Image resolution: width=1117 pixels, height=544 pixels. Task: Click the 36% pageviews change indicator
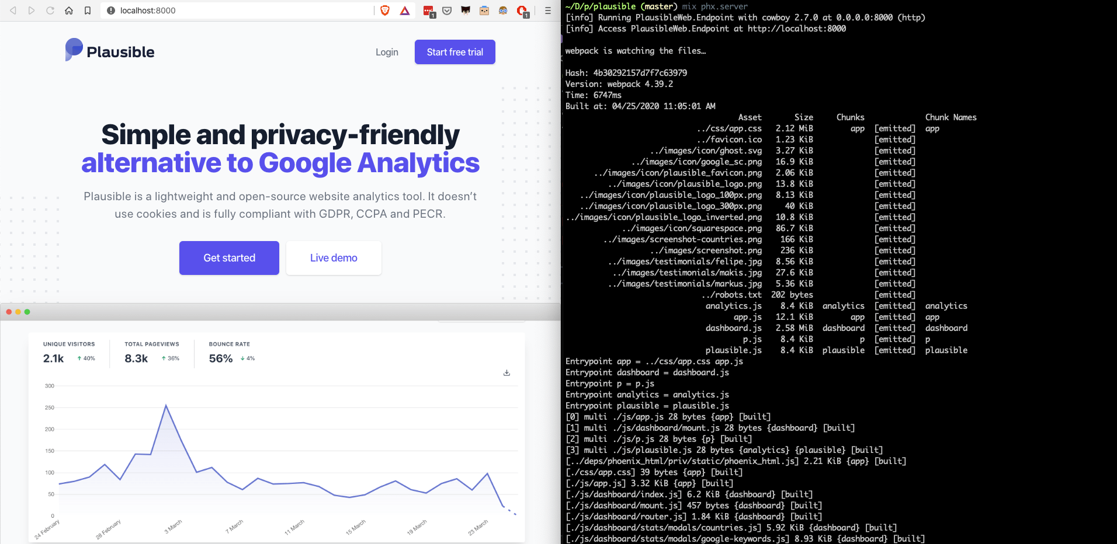tap(171, 358)
